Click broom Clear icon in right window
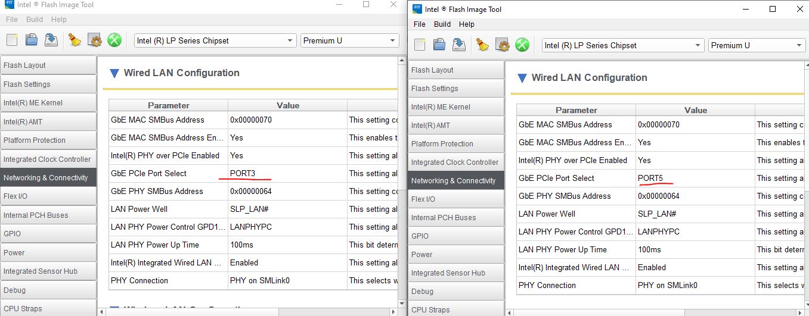The width and height of the screenshot is (809, 316). pyautogui.click(x=482, y=45)
